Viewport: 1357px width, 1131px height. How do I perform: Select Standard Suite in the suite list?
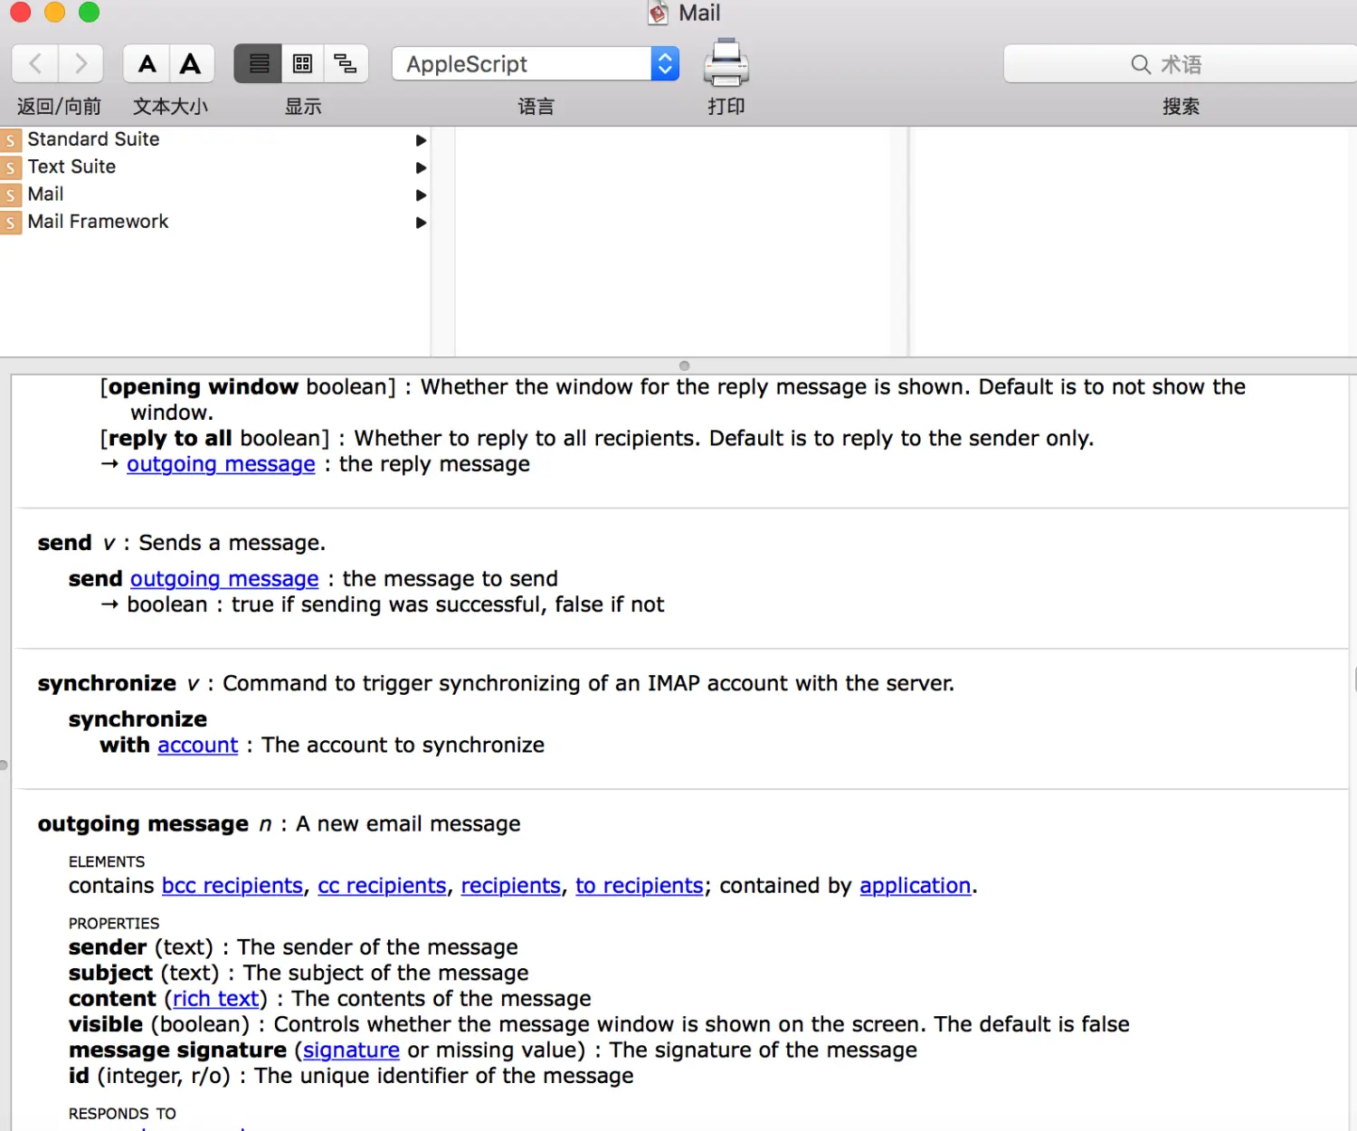tap(214, 139)
